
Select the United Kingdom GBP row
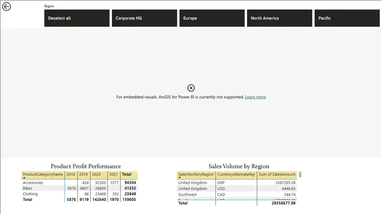237,182
